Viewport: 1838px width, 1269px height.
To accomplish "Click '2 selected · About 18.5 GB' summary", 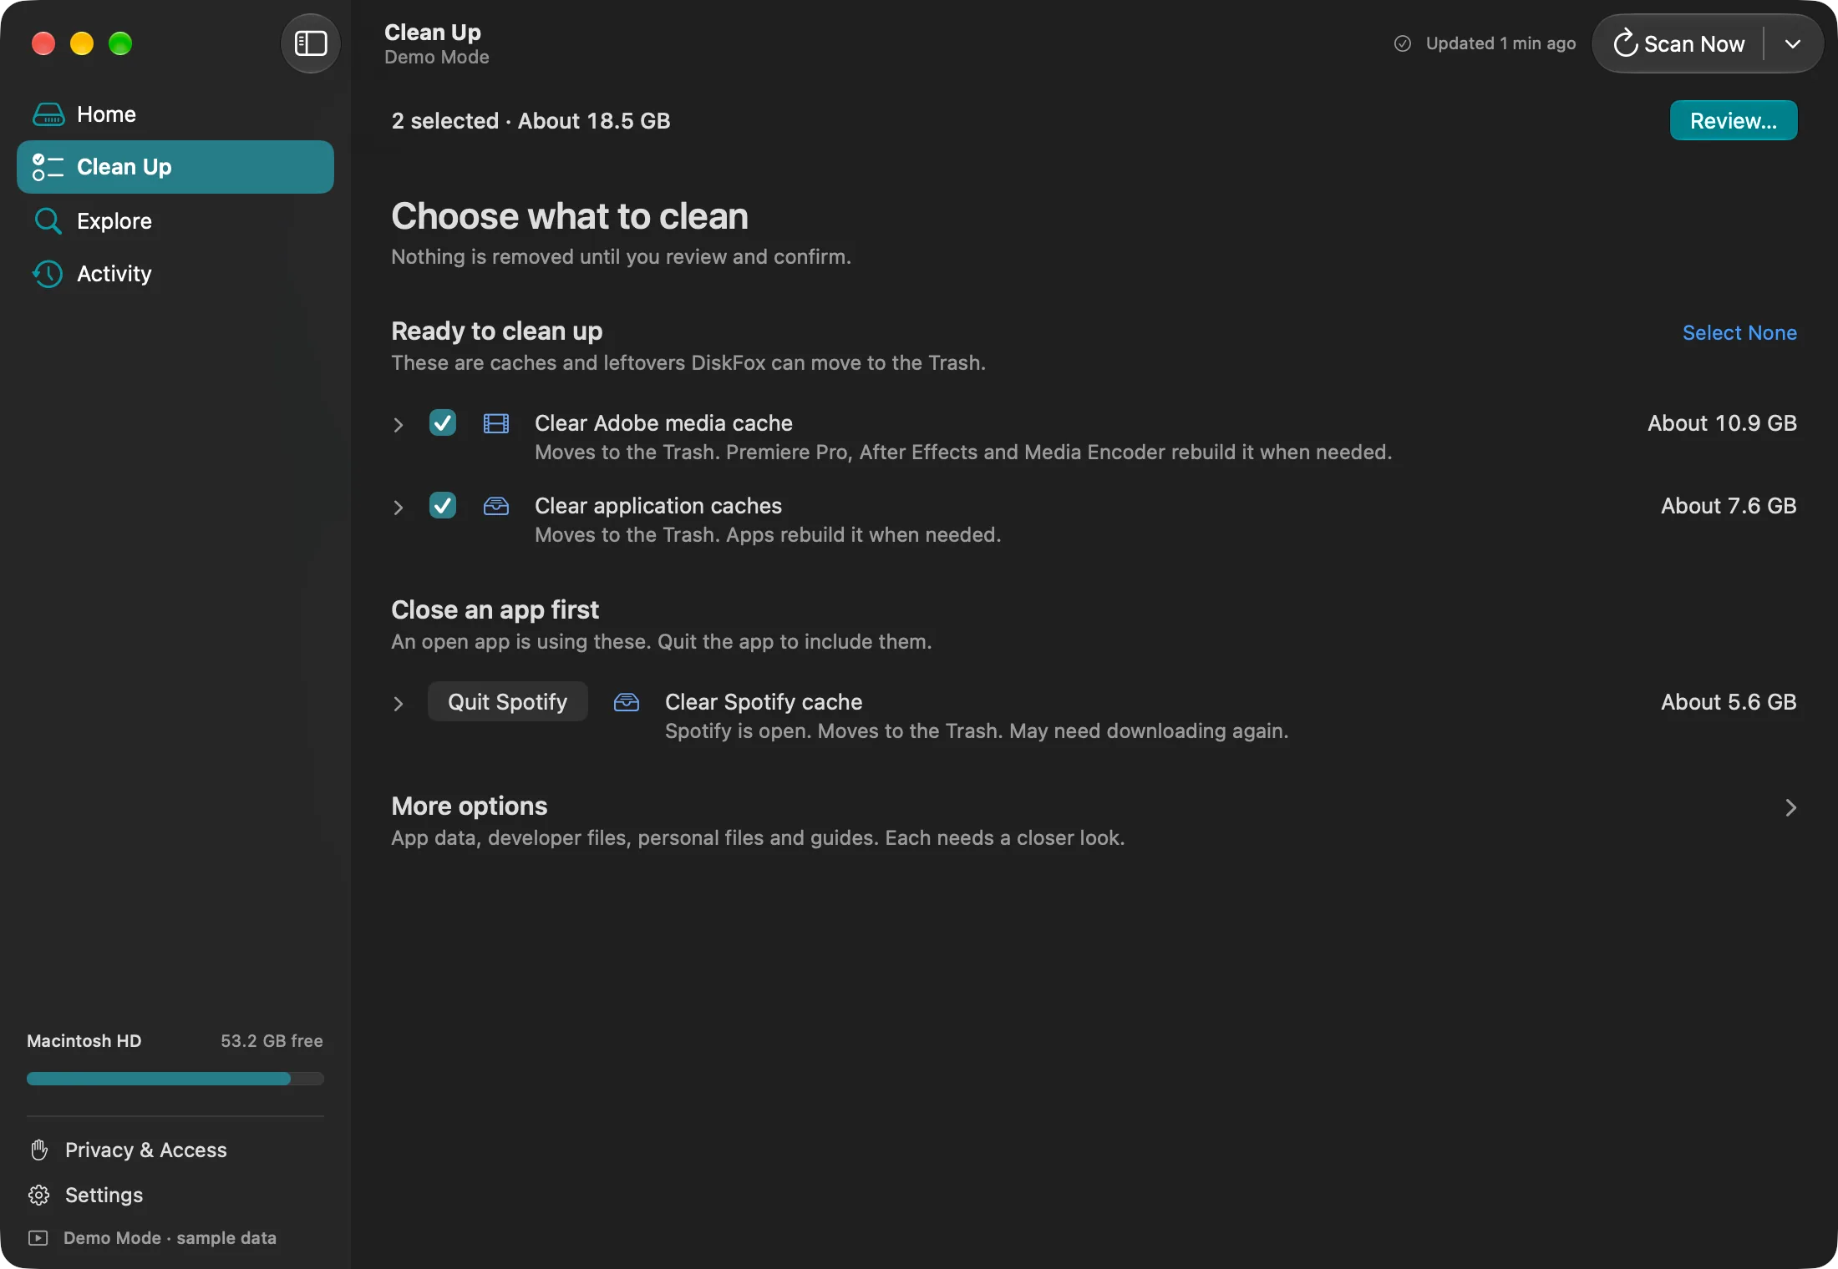I will (x=531, y=121).
